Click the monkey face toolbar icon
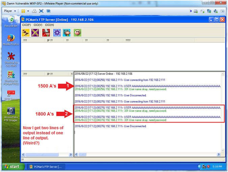The height and width of the screenshot is (172, 228). (x=66, y=33)
